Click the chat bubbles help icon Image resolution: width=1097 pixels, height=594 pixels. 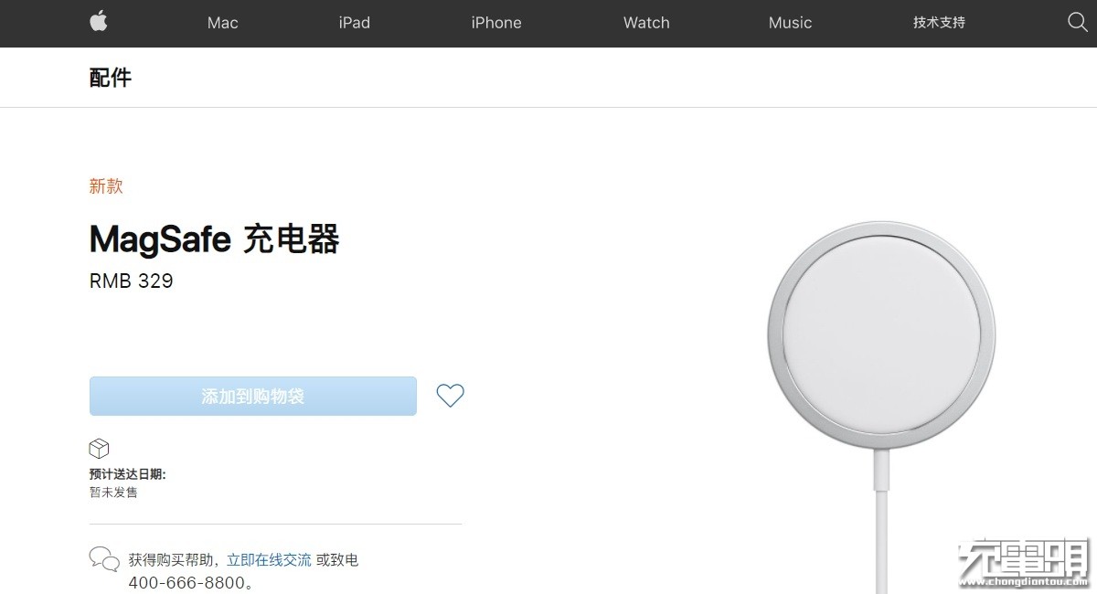pyautogui.click(x=103, y=559)
